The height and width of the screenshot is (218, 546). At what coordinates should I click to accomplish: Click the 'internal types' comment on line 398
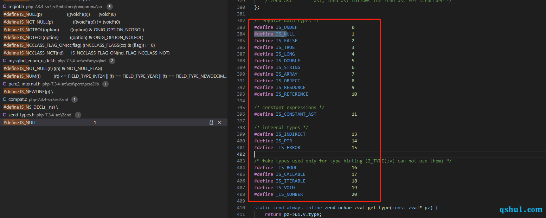tap(281, 128)
